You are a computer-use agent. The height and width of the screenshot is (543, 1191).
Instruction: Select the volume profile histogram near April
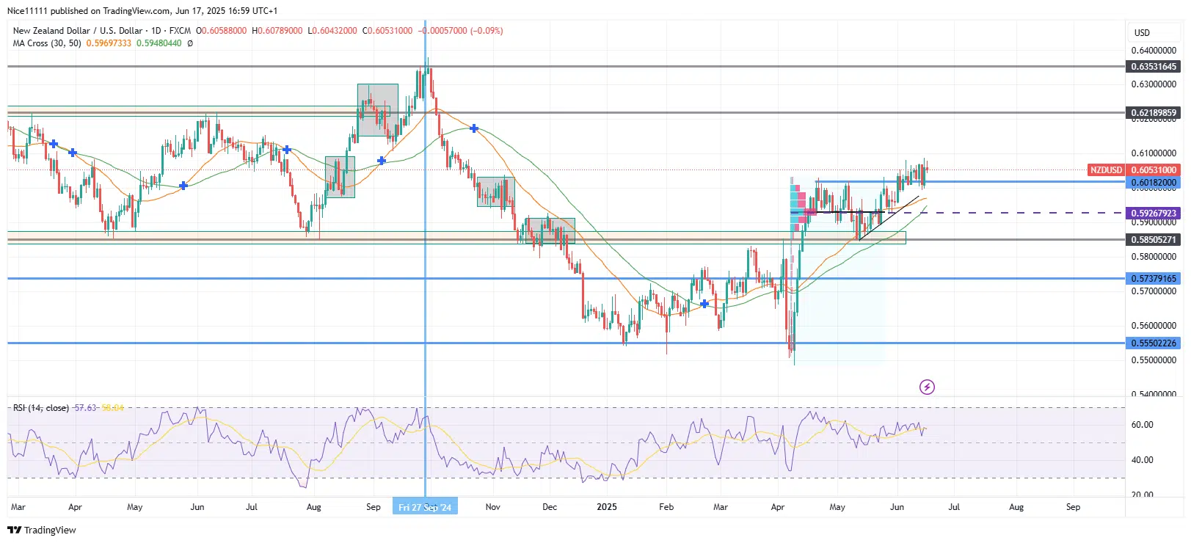pyautogui.click(x=798, y=208)
